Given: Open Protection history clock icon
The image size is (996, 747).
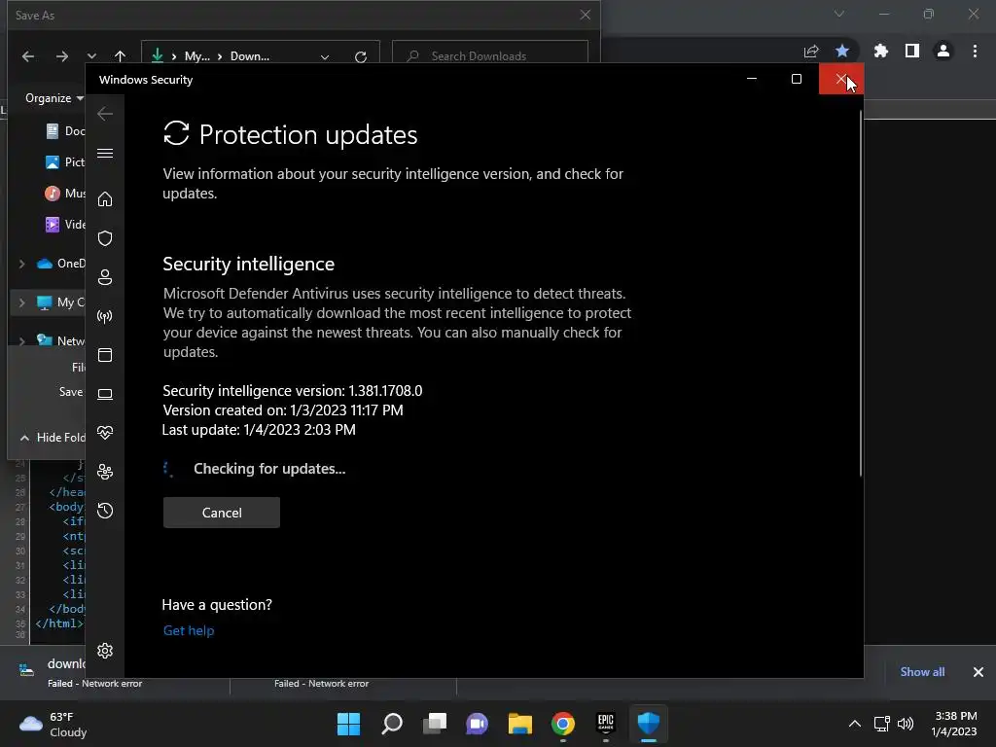Looking at the screenshot, I should (x=105, y=511).
